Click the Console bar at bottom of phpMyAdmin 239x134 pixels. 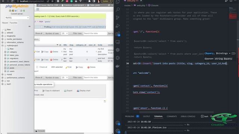(x=40, y=131)
